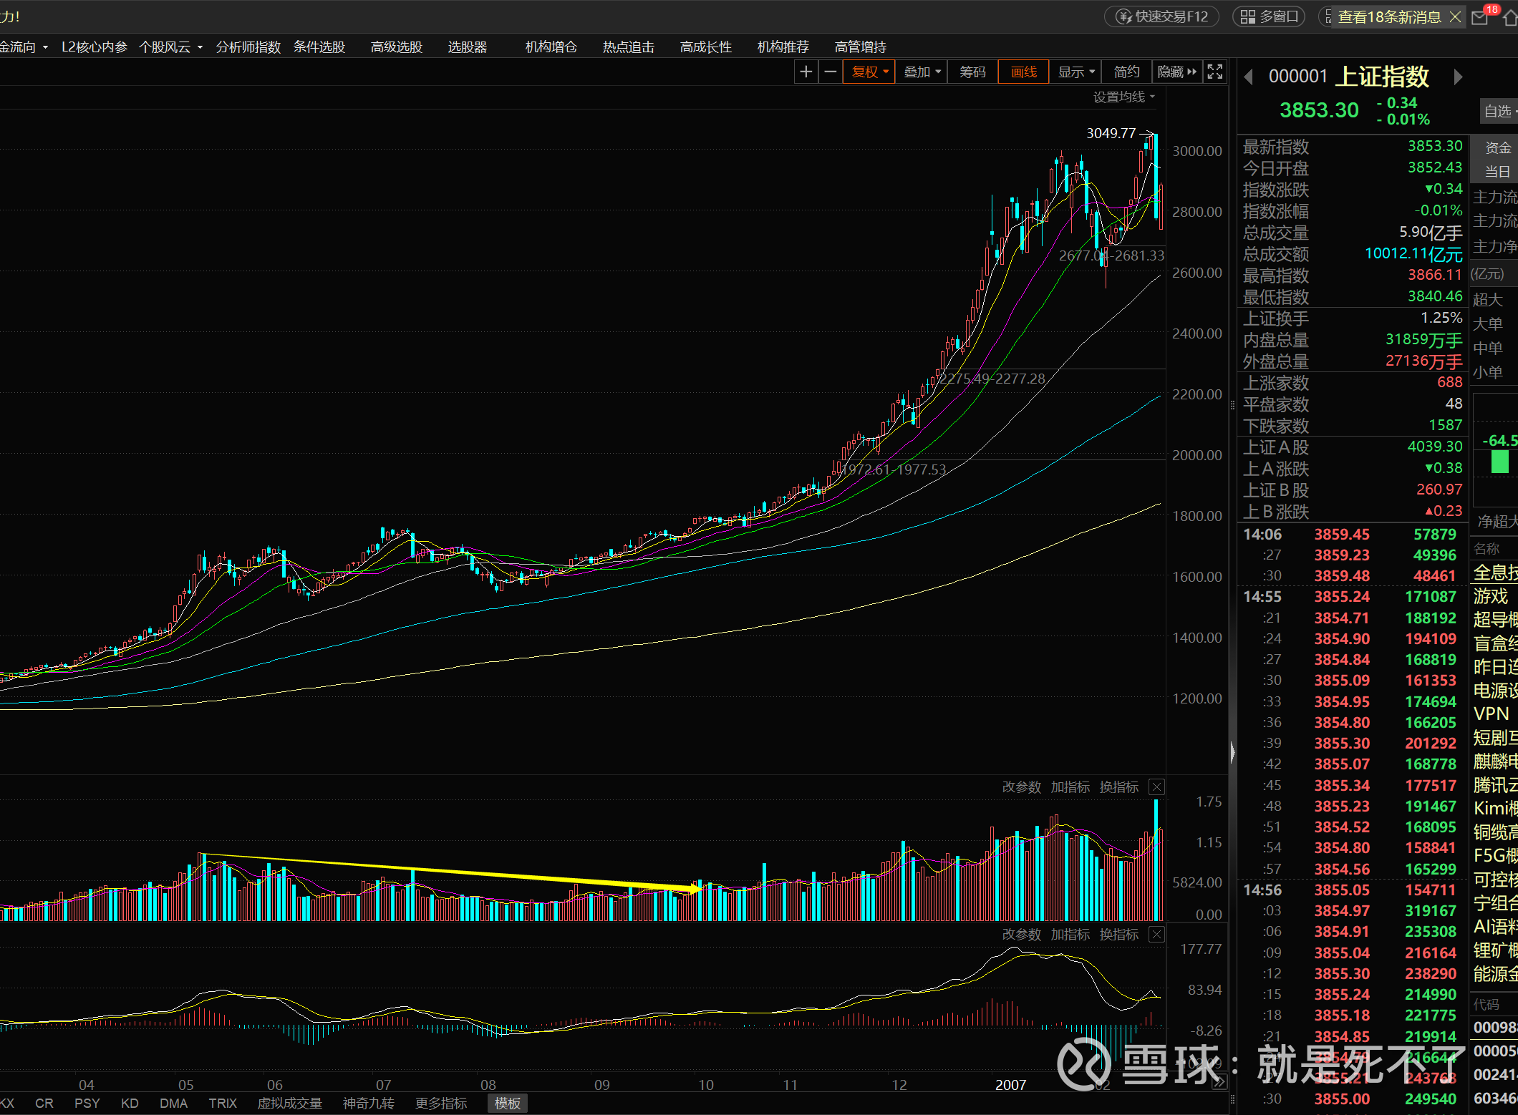Screen dimensions: 1518x1115
Task: Dismiss the 18 new messages notification
Action: [x=1455, y=17]
